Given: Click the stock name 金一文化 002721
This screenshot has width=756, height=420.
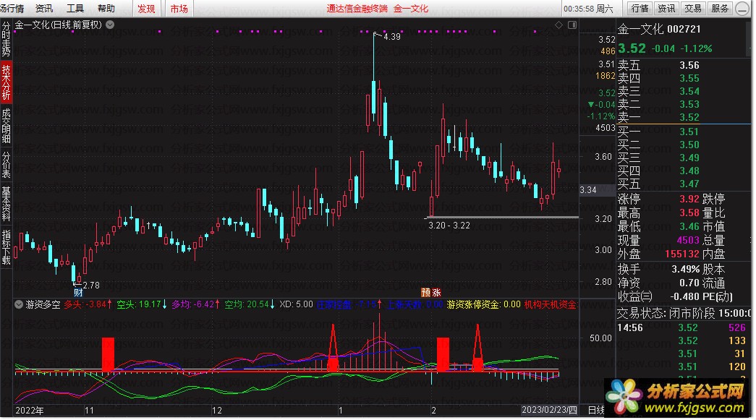Looking at the screenshot, I should tap(659, 29).
